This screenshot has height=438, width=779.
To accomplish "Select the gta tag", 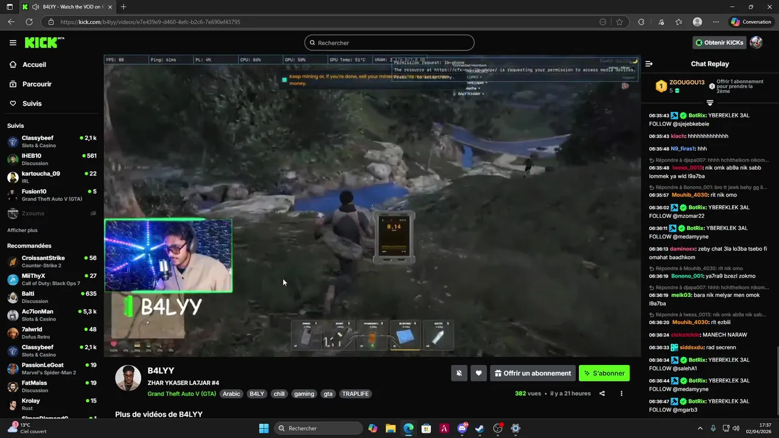I will (328, 394).
